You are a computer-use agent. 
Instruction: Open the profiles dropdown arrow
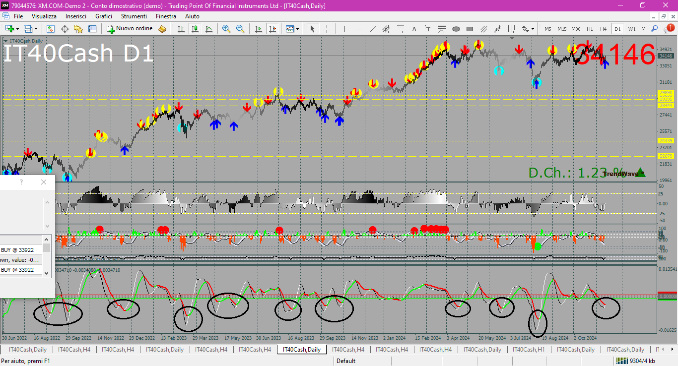pos(36,29)
